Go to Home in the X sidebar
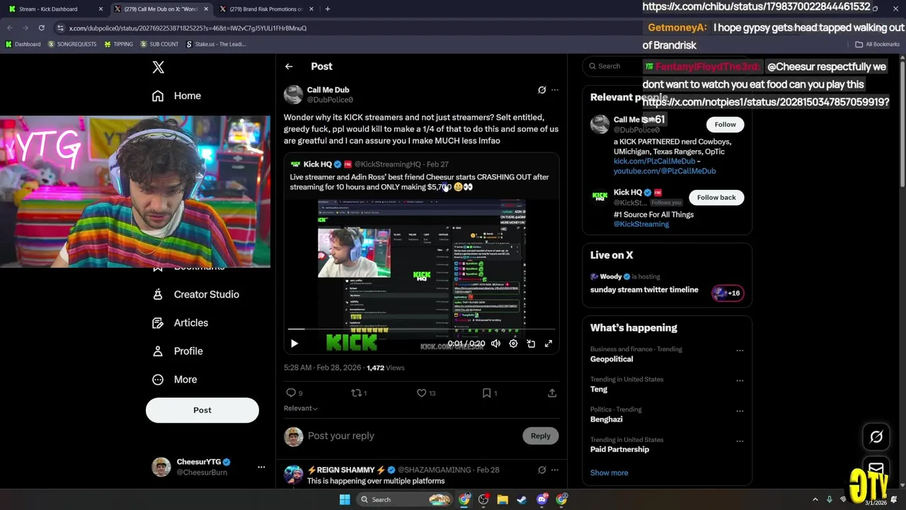Screen dimensions: 906x510 click(x=176, y=96)
